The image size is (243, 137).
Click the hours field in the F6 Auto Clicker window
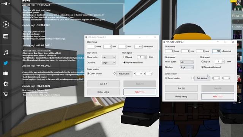click(x=169, y=51)
